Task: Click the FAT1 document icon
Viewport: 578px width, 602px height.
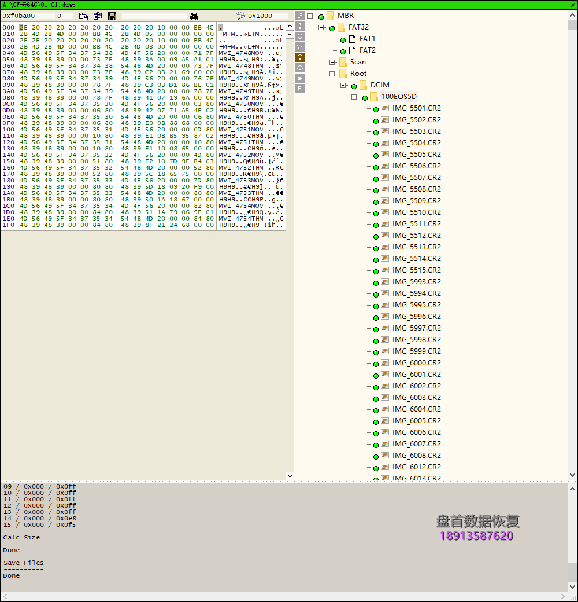Action: [x=352, y=39]
